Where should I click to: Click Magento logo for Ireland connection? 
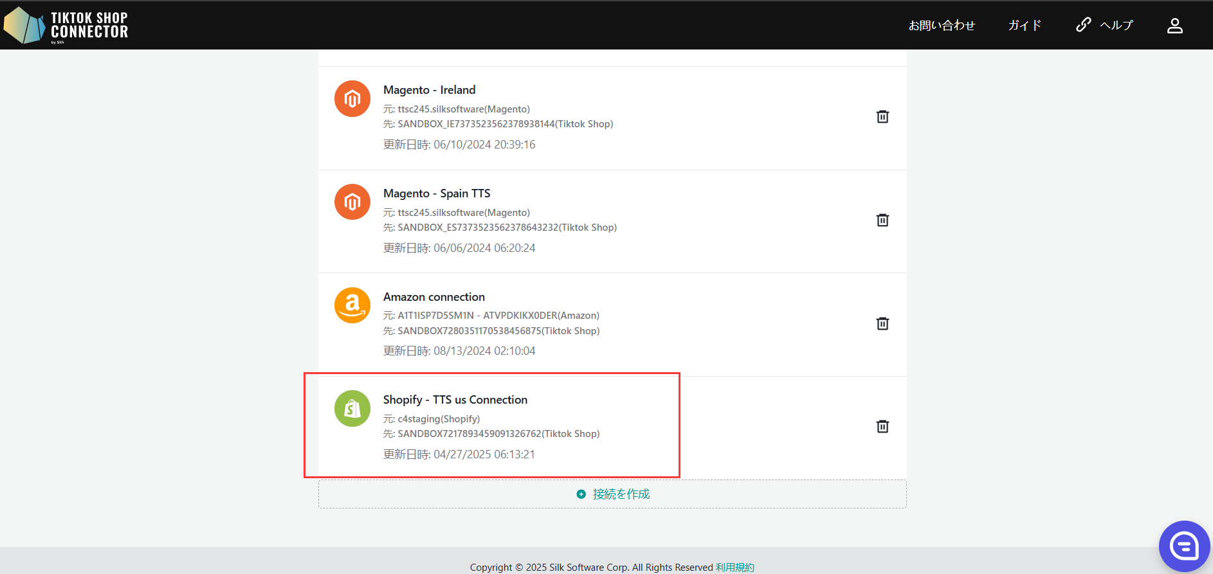352,98
